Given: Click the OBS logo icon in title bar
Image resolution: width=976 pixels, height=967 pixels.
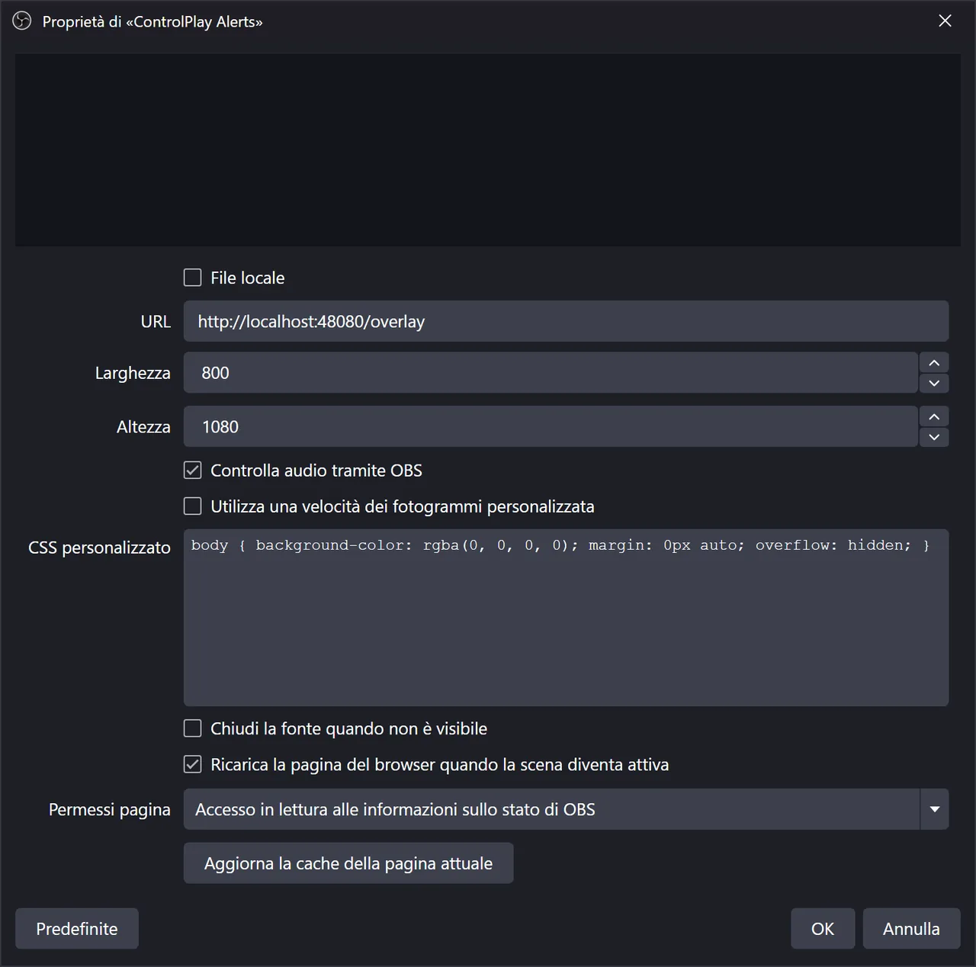Looking at the screenshot, I should click(22, 21).
